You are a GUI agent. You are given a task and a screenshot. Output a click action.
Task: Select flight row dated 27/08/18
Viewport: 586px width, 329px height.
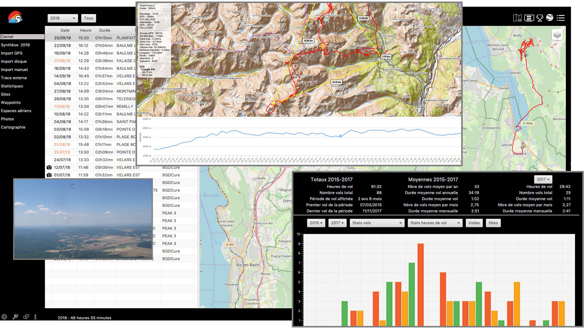tap(91, 91)
